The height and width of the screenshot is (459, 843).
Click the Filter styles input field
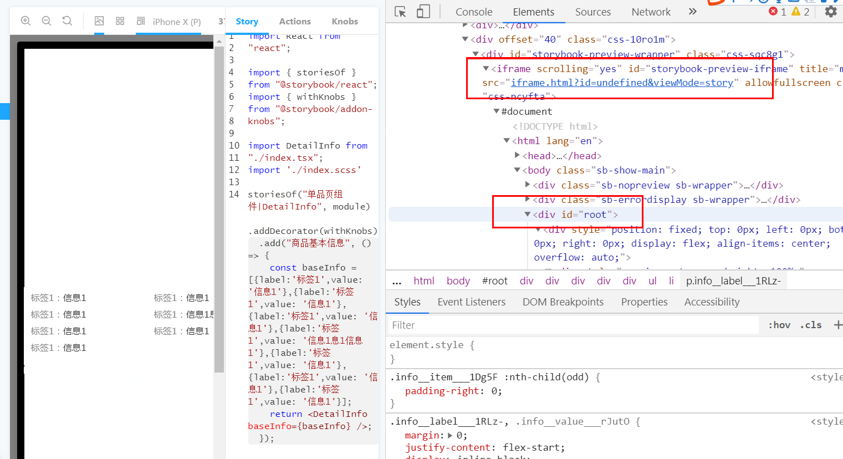click(x=571, y=325)
